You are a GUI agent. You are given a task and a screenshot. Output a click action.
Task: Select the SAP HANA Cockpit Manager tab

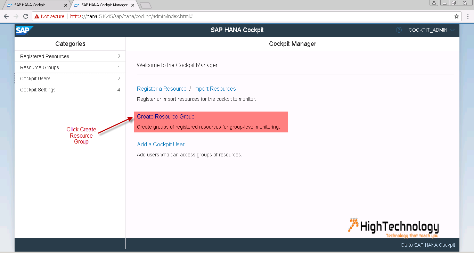(104, 5)
